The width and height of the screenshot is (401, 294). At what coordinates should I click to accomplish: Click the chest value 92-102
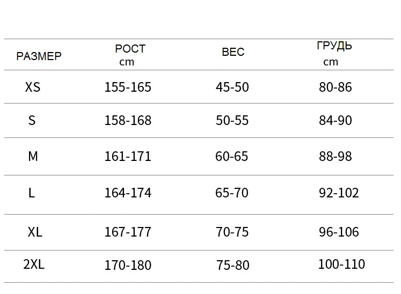[x=339, y=193]
